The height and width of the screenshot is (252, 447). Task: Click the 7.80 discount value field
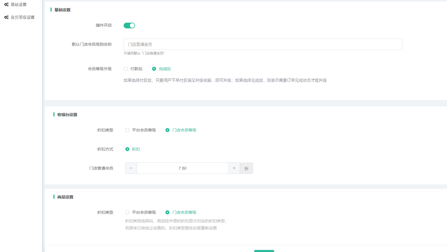(x=182, y=168)
